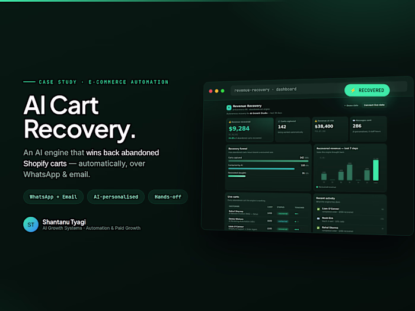The width and height of the screenshot is (415, 311).
Task: Click the status badge in Rahul Sharma cart row
Action: point(283,214)
